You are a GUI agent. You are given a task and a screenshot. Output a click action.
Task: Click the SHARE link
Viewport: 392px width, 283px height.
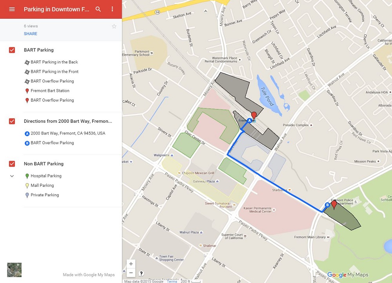[31, 34]
